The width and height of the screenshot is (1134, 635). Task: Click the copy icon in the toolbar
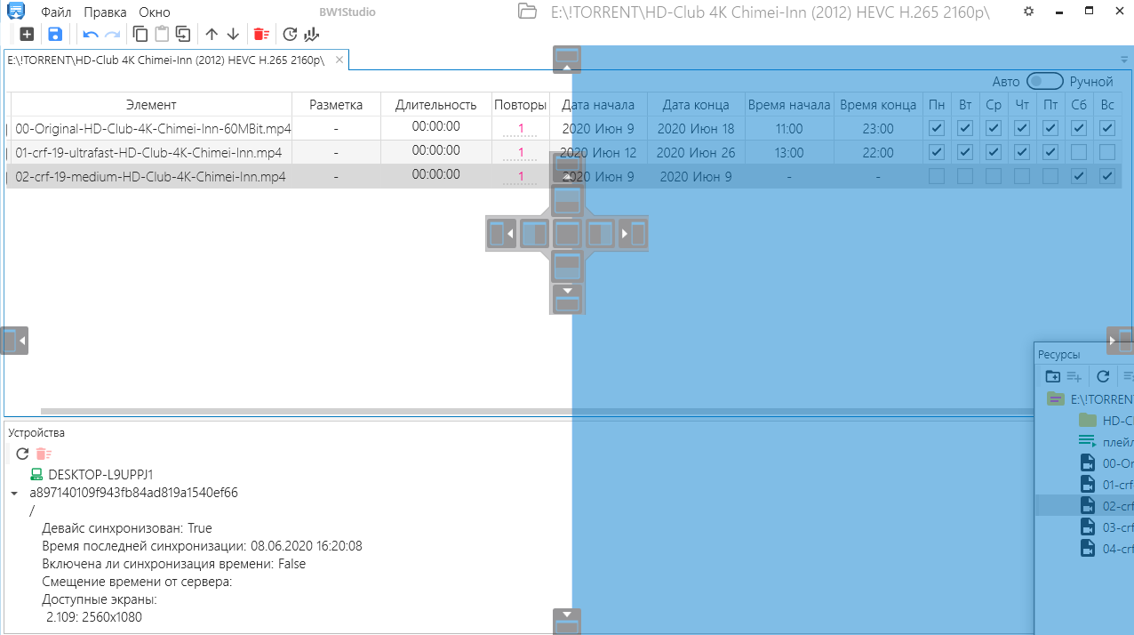pos(140,34)
